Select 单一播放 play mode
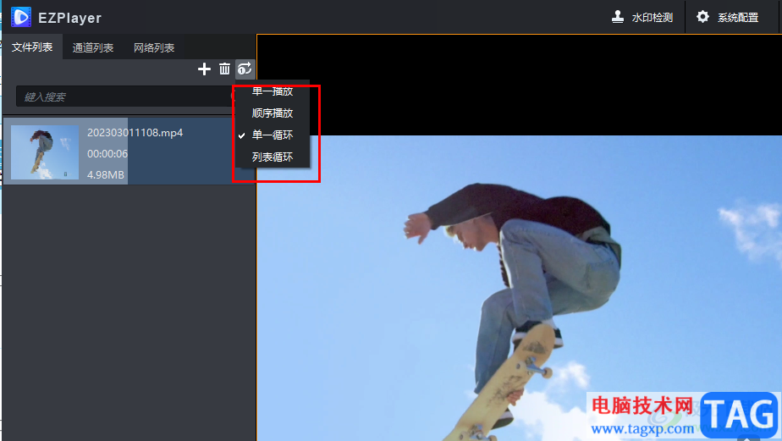 (273, 91)
